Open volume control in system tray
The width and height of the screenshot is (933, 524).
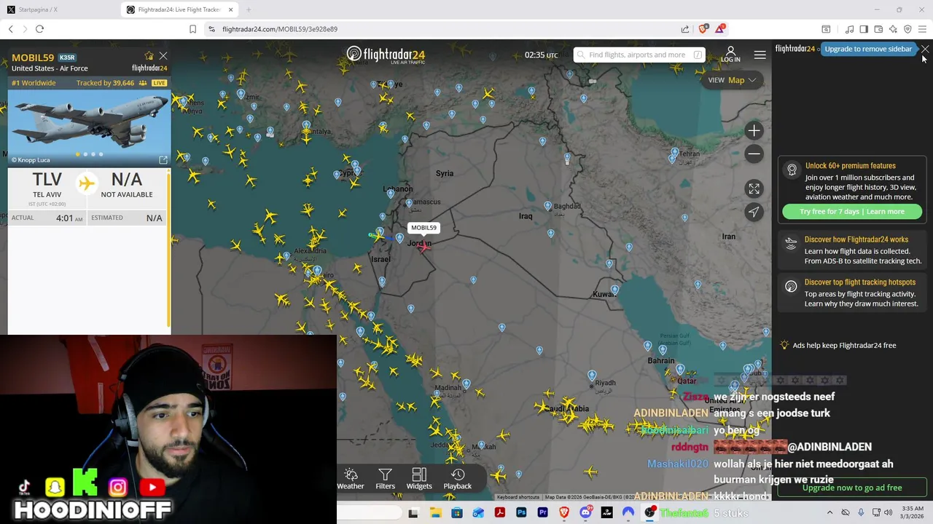[888, 513]
